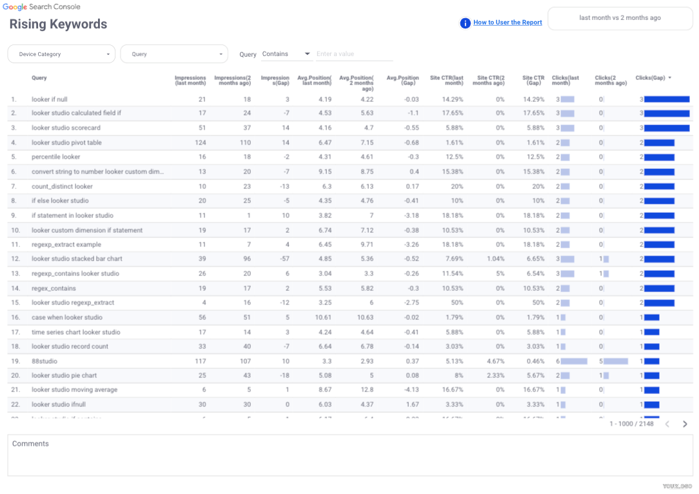Sort by Site CTR(Gap) column header
699x494 pixels.
(533, 81)
